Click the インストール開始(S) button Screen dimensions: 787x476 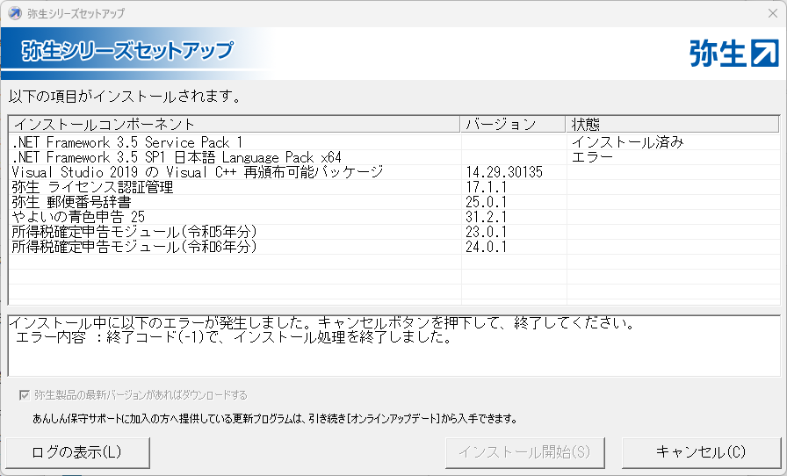click(x=525, y=452)
